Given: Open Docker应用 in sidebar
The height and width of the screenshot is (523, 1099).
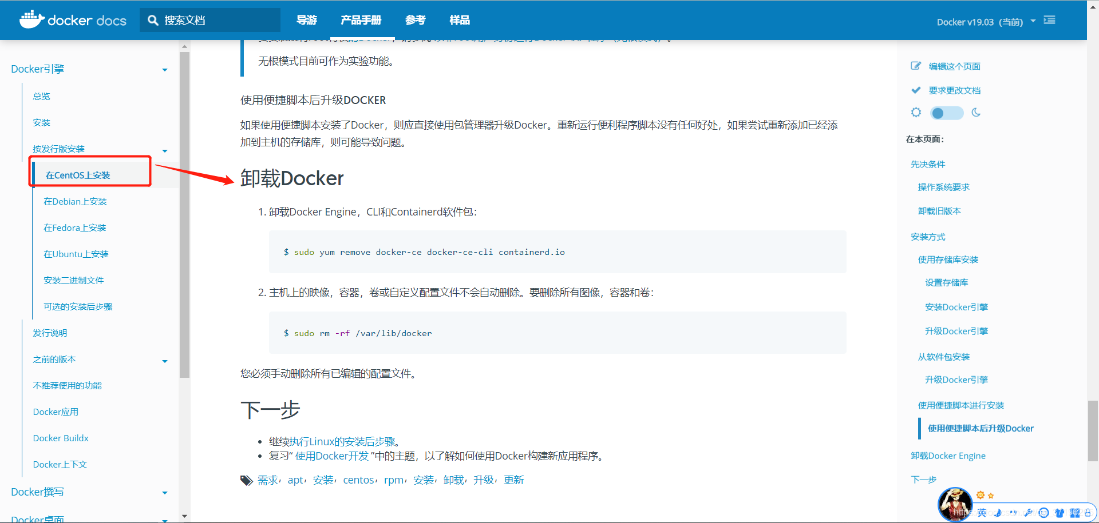Looking at the screenshot, I should [x=56, y=412].
